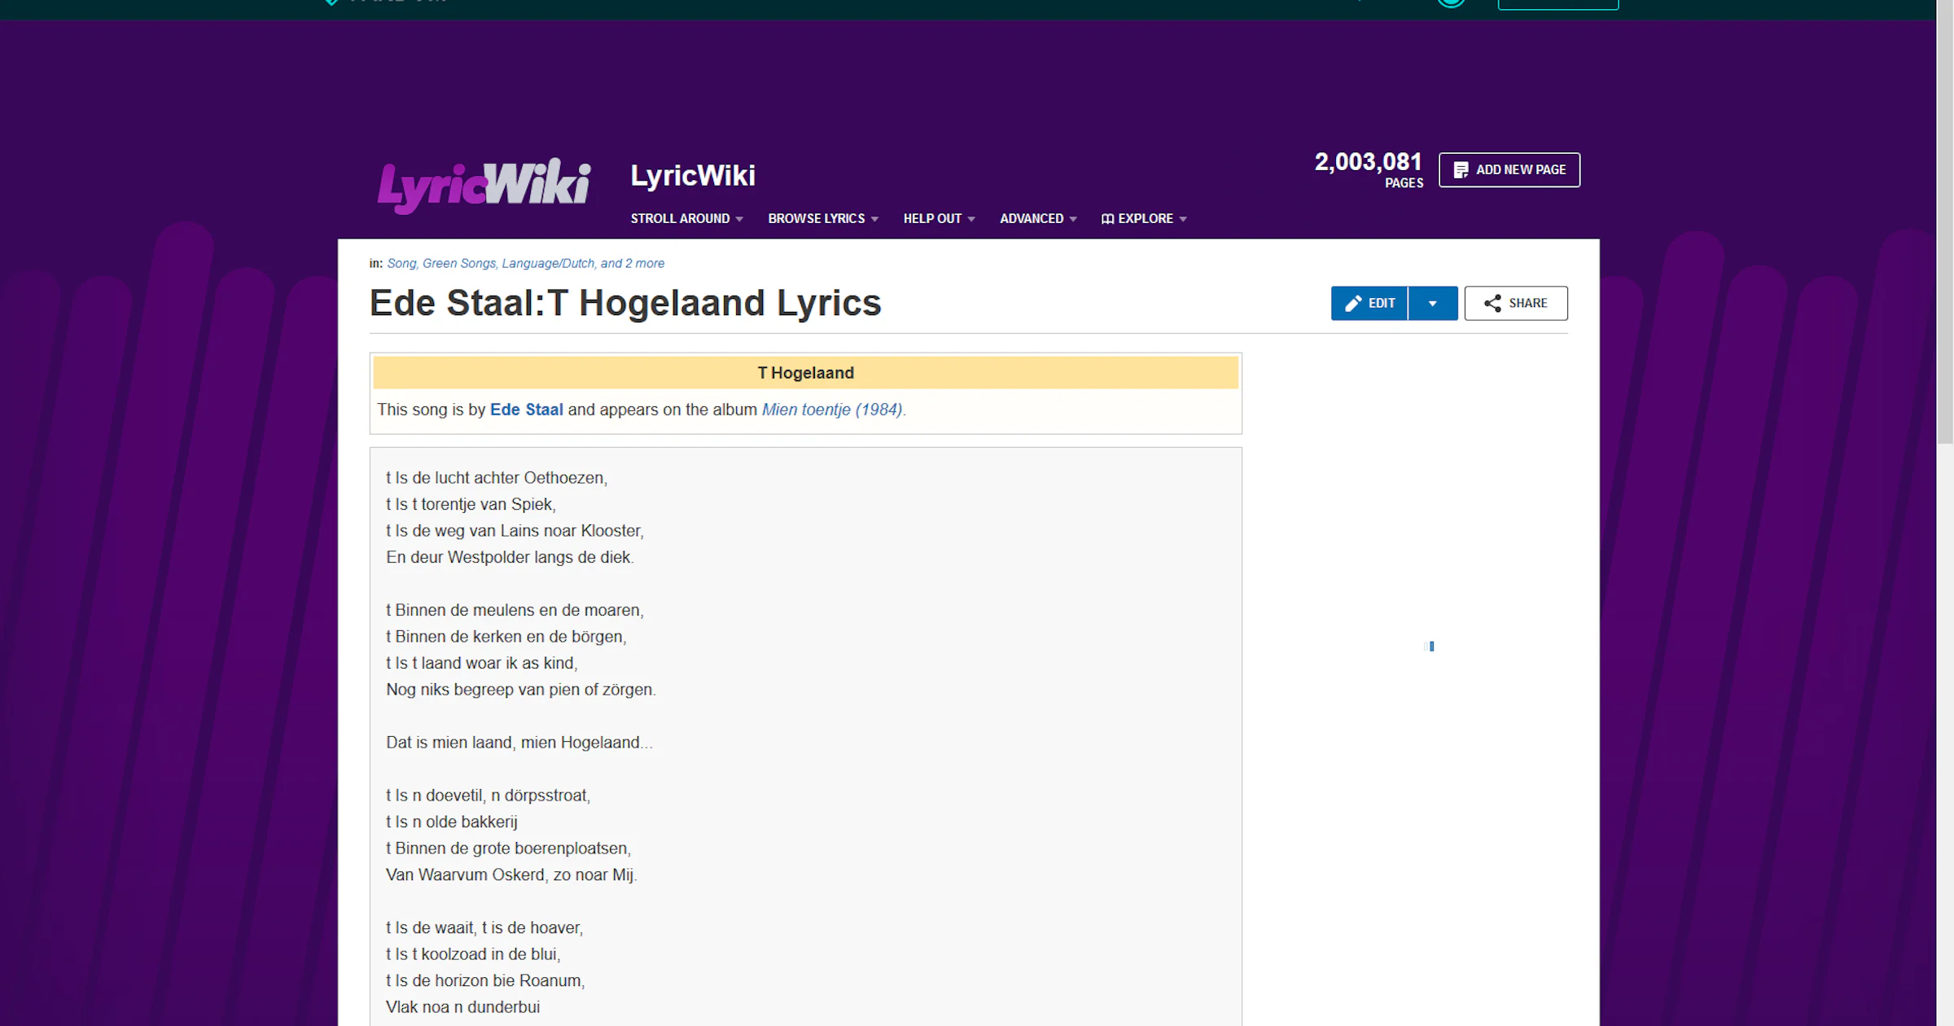Click the Language/Dutch category link

[x=548, y=263]
